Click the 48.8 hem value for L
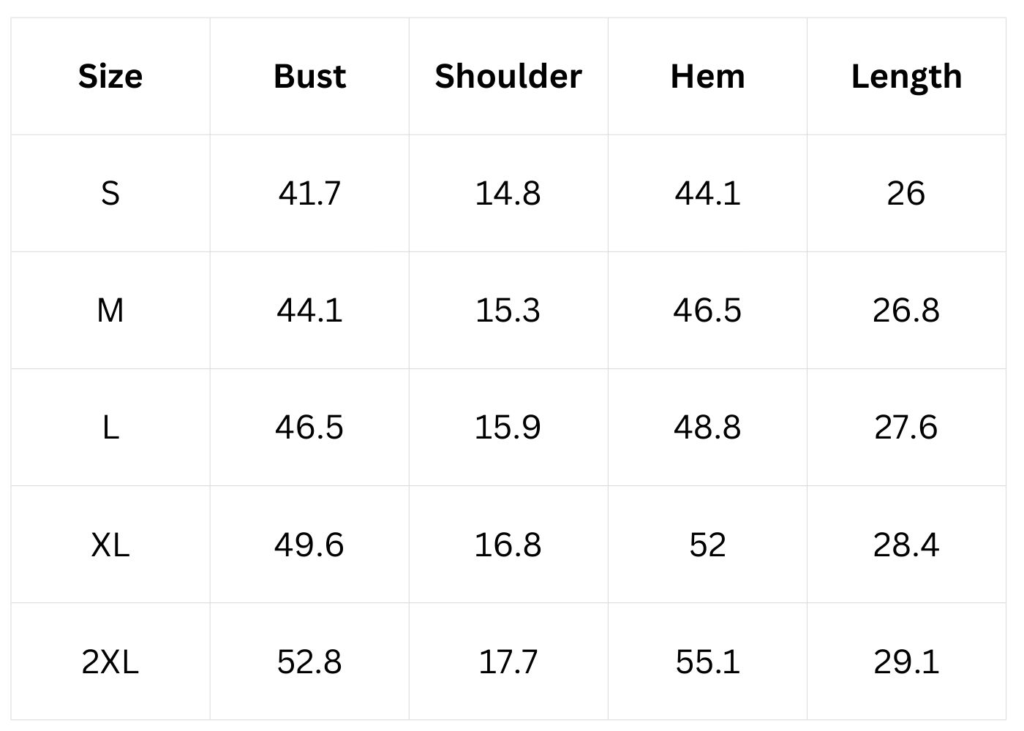The height and width of the screenshot is (731, 1024). tap(707, 428)
